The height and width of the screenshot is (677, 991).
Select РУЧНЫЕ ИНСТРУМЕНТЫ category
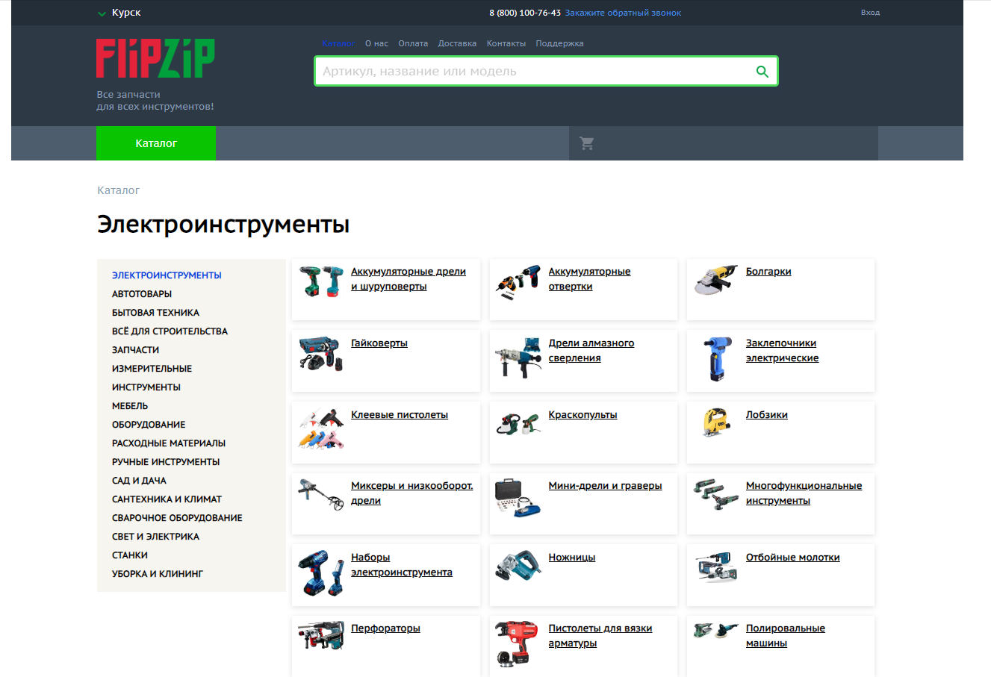click(x=166, y=462)
